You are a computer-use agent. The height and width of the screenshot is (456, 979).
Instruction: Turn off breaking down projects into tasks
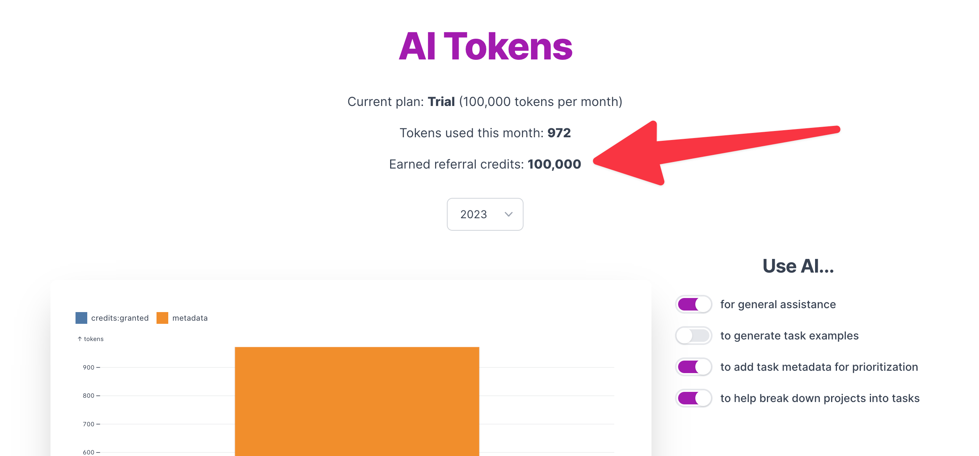[x=693, y=398]
